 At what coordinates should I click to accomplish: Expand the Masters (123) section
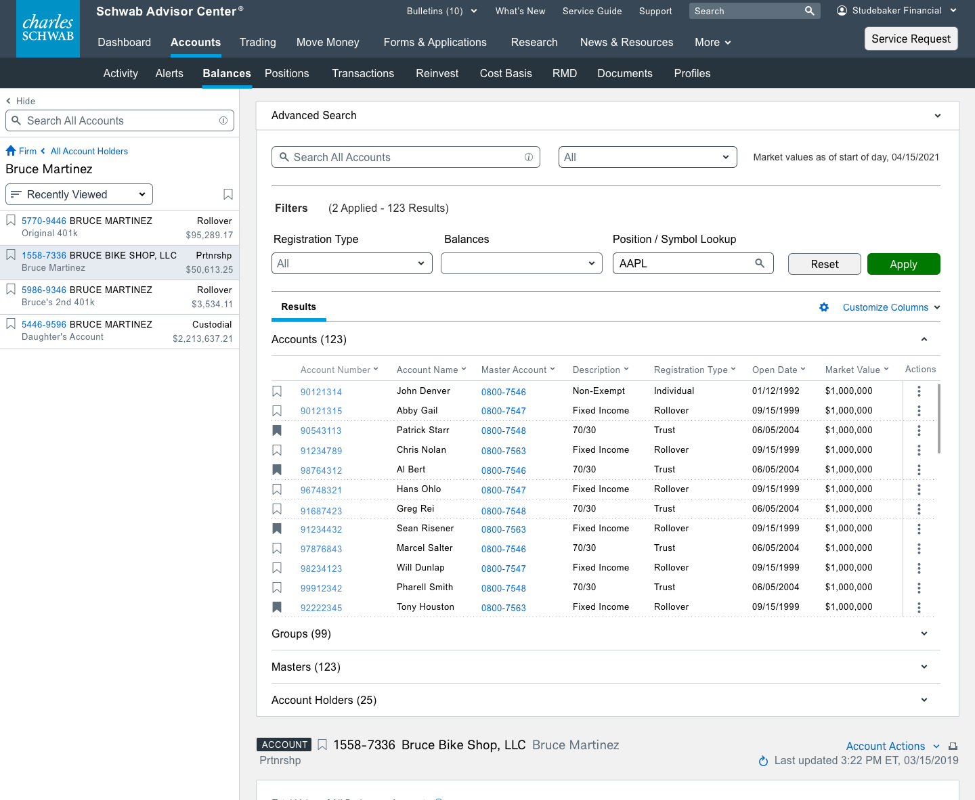[924, 667]
